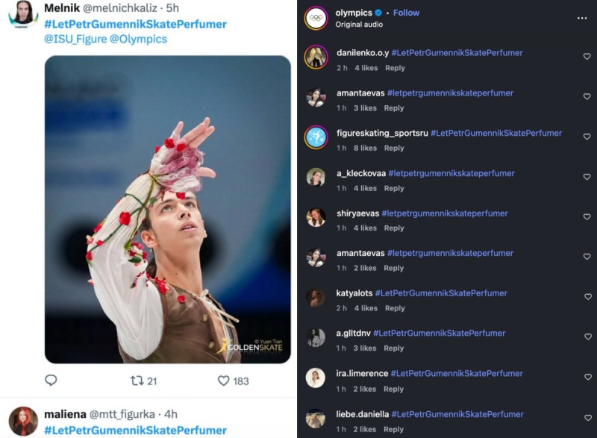The width and height of the screenshot is (597, 438).
Task: Open the @Olympics mention in the tweet
Action: 139,39
